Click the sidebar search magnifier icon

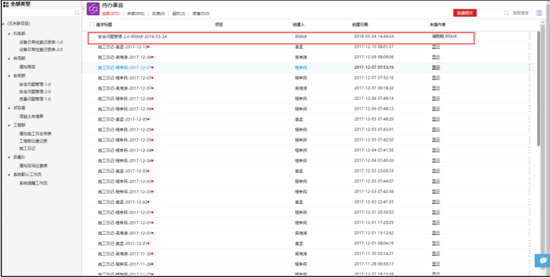click(x=77, y=13)
